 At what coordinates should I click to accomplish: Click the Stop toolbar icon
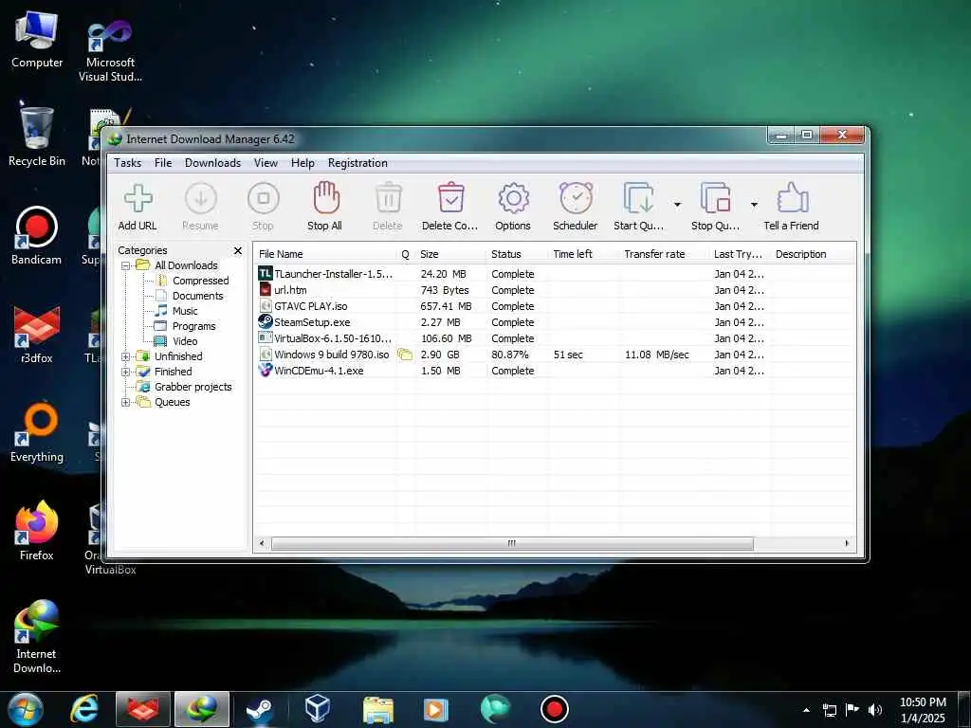pyautogui.click(x=264, y=199)
